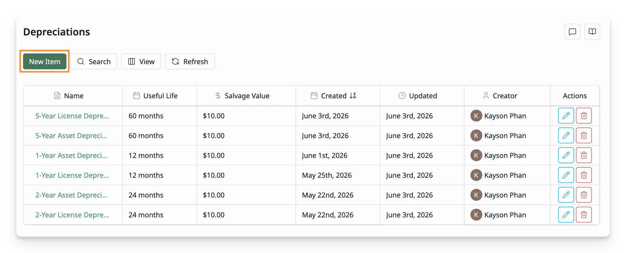626x253 pixels.
Task: Refresh the depreciations list
Action: point(190,62)
